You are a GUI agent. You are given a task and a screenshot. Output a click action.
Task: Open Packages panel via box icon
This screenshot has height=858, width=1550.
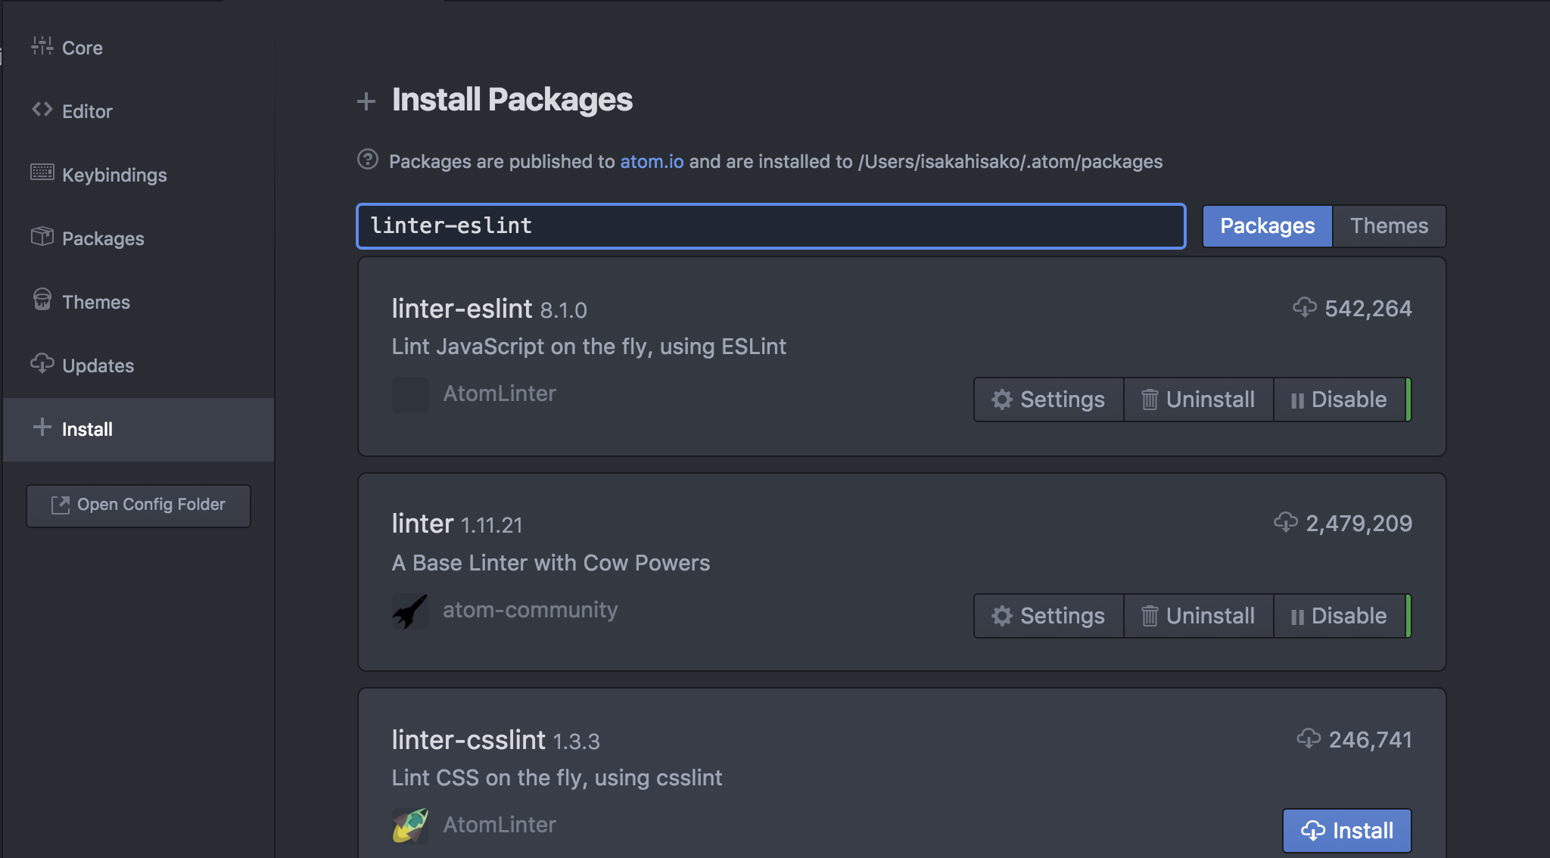click(x=42, y=237)
